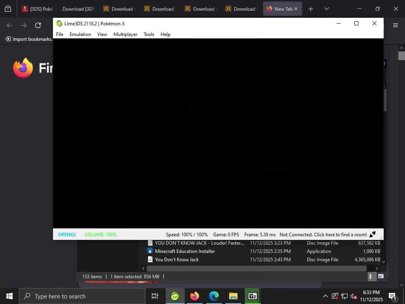Viewport: 405px width, 304px height.
Task: Switch to the [3DS] Poké browser tab
Action: 38,9
